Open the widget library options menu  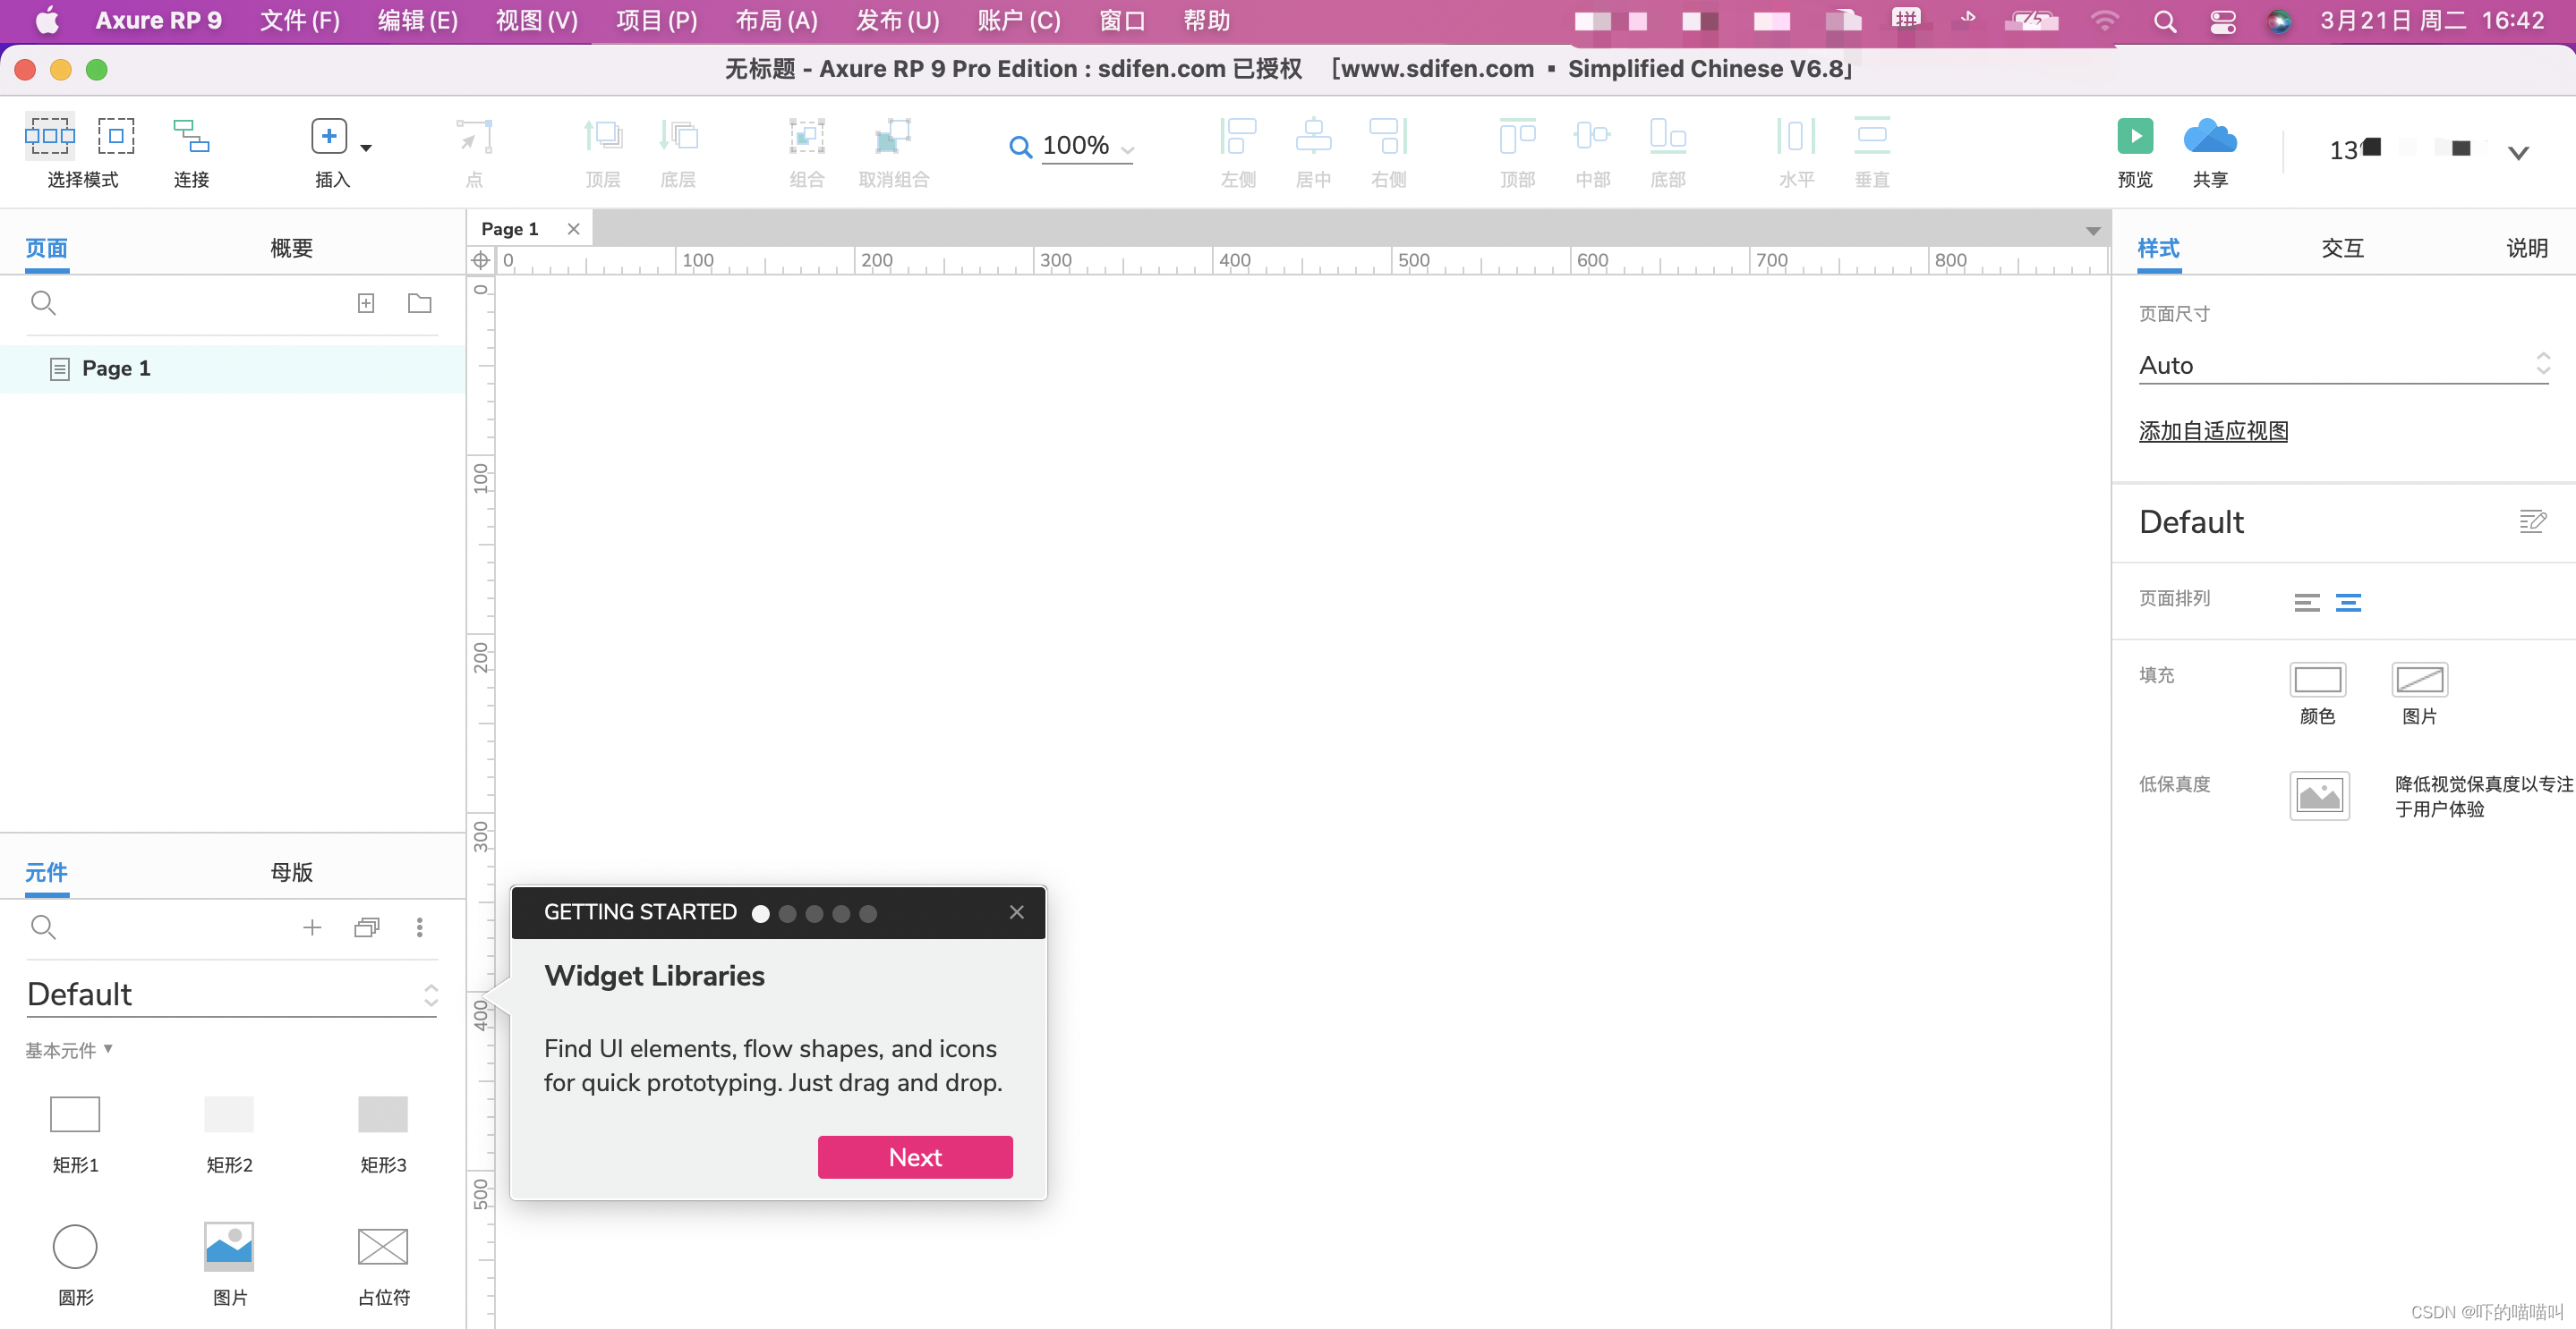pos(420,927)
